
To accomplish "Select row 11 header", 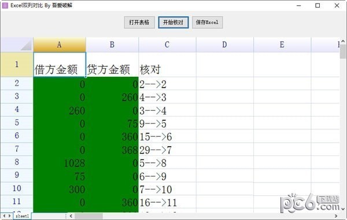I will coord(17,202).
